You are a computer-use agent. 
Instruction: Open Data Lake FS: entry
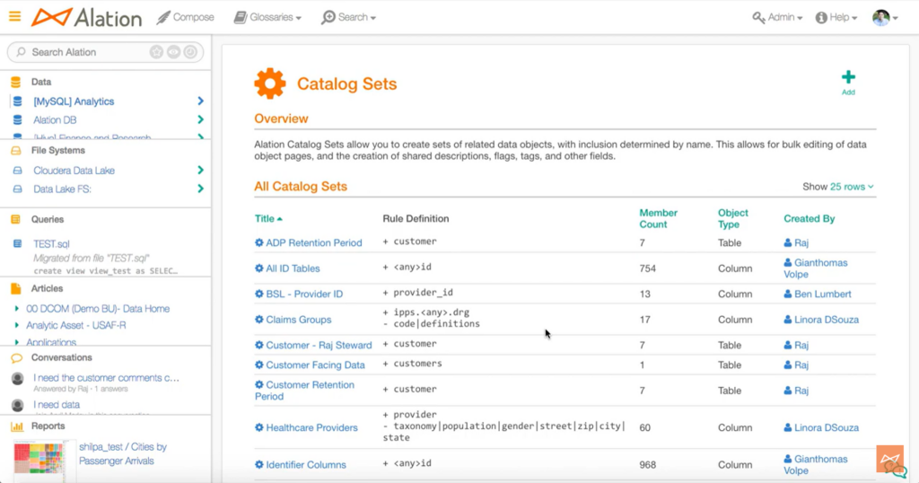62,189
